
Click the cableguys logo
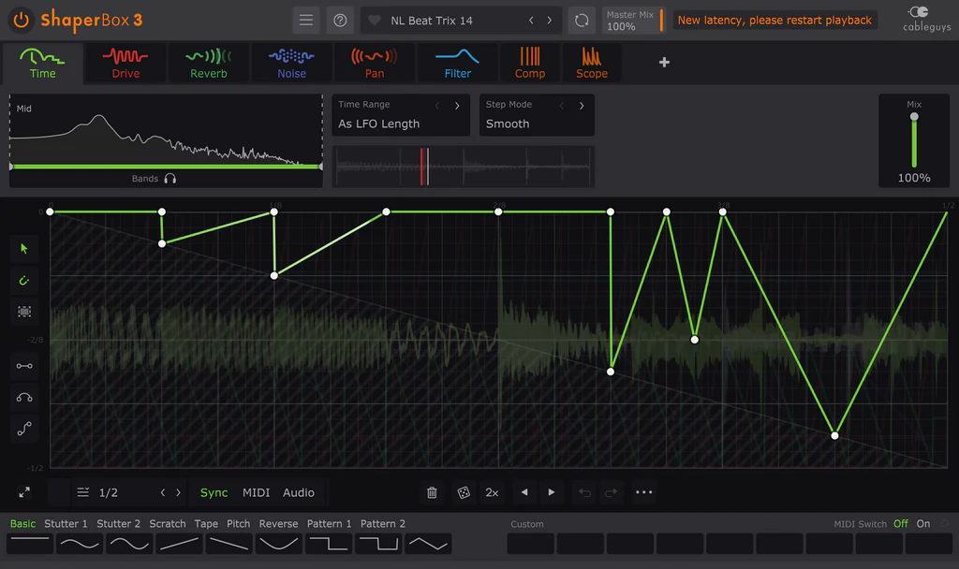click(x=926, y=19)
